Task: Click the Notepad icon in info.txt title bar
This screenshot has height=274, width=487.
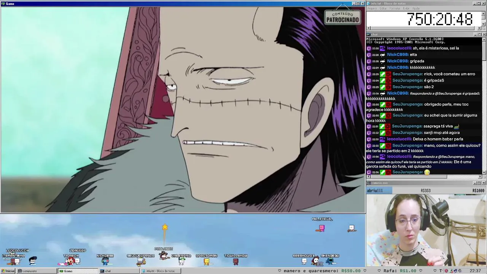Action: (x=368, y=3)
